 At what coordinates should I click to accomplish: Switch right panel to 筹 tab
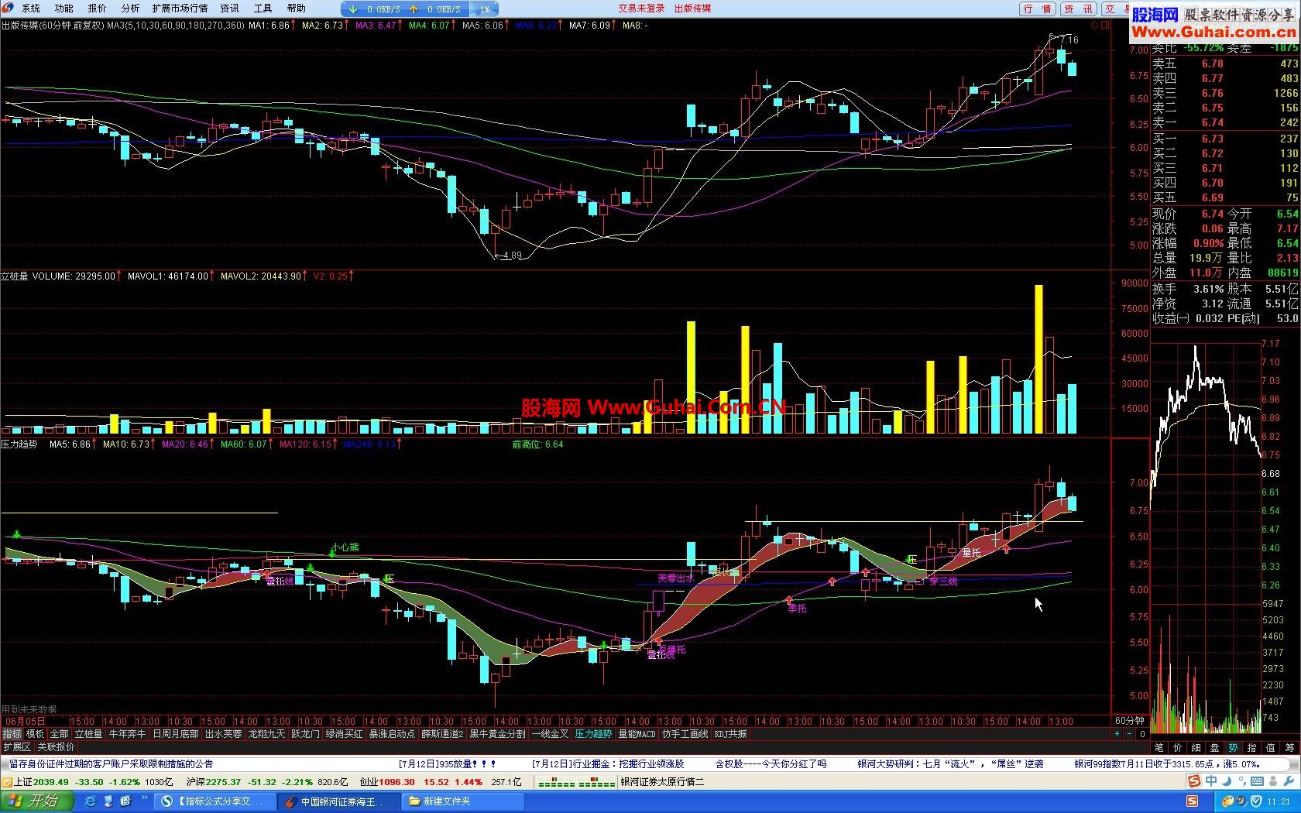pyautogui.click(x=1289, y=748)
